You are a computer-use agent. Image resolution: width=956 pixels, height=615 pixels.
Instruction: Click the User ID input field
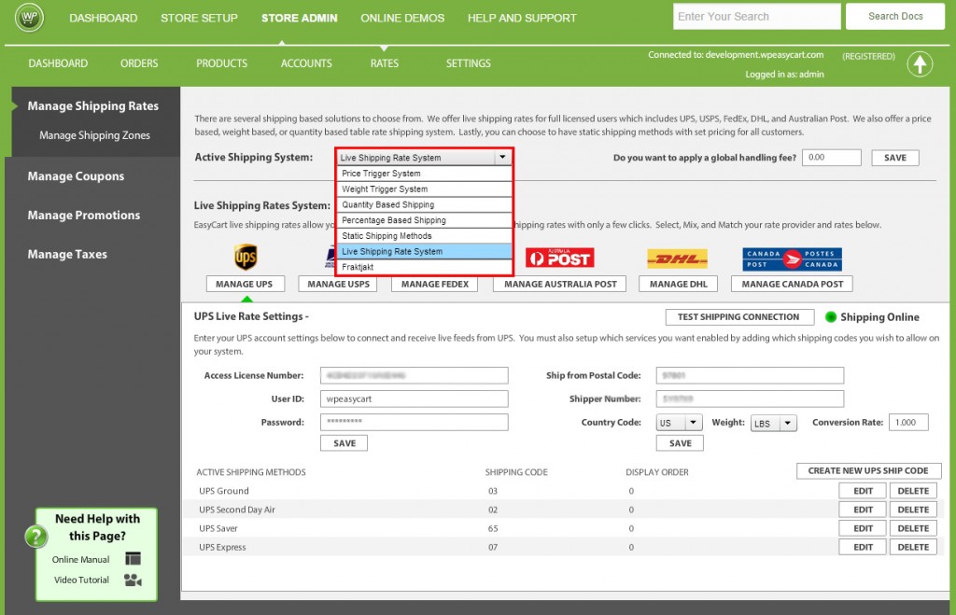[x=414, y=398]
